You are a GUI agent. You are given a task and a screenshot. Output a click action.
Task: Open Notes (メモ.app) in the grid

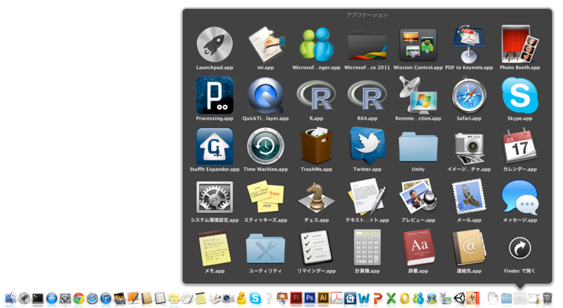(215, 248)
